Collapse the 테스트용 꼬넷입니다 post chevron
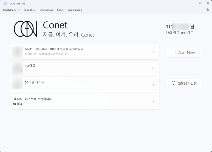Image resolution: width=212 pixels, height=152 pixels. pyautogui.click(x=153, y=102)
